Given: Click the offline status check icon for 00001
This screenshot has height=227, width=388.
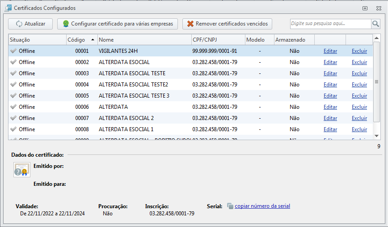Looking at the screenshot, I should tap(13, 51).
